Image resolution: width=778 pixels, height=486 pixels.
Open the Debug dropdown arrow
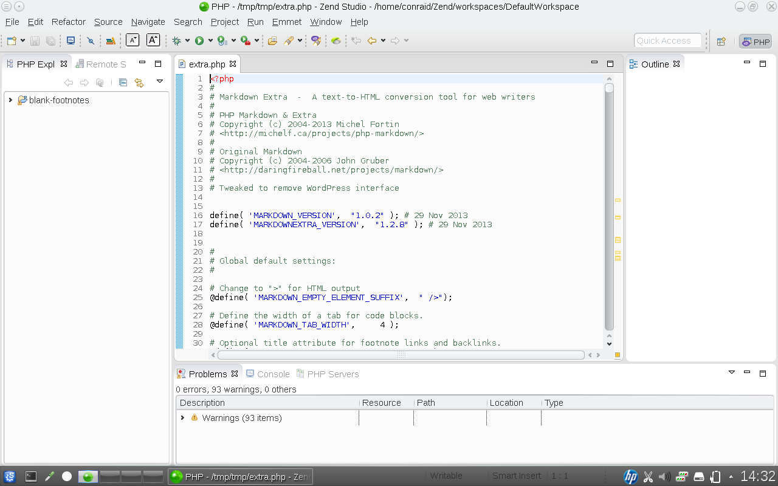[x=188, y=41]
